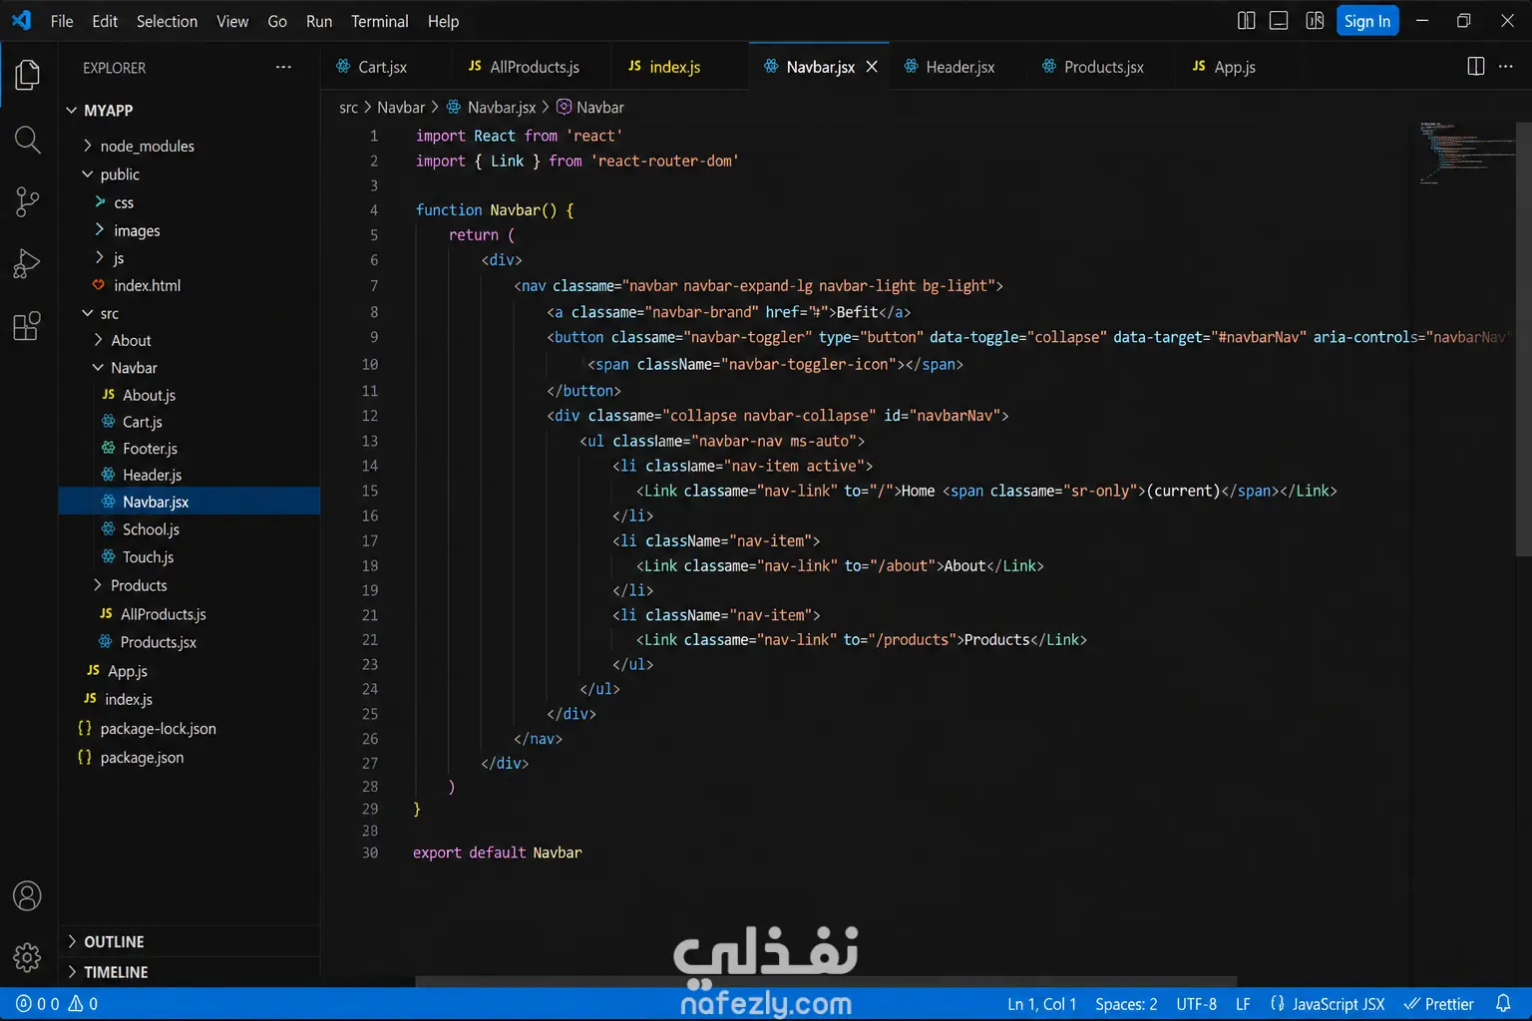Click the Ln 1, Col 1 cursor position indicator
The width and height of the screenshot is (1532, 1021).
pos(1041,1004)
